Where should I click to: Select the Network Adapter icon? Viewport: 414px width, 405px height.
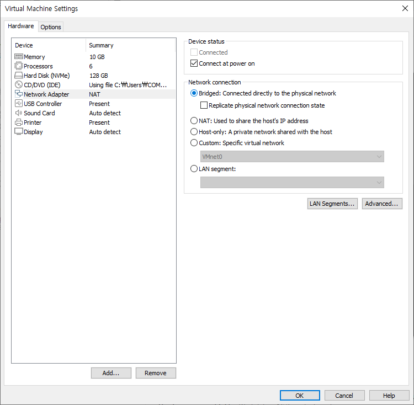(19, 94)
